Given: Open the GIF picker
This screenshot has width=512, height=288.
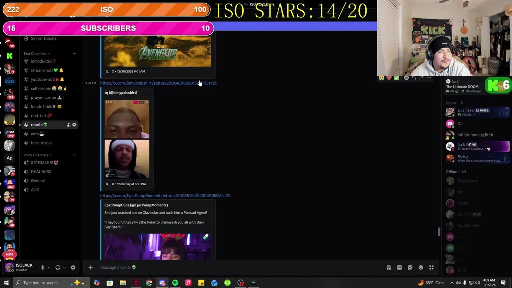Looking at the screenshot, I should tap(399, 268).
